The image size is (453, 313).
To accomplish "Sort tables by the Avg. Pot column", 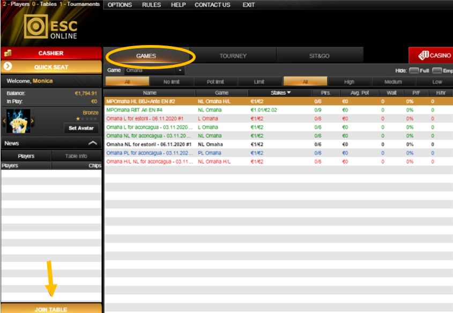I will click(360, 93).
